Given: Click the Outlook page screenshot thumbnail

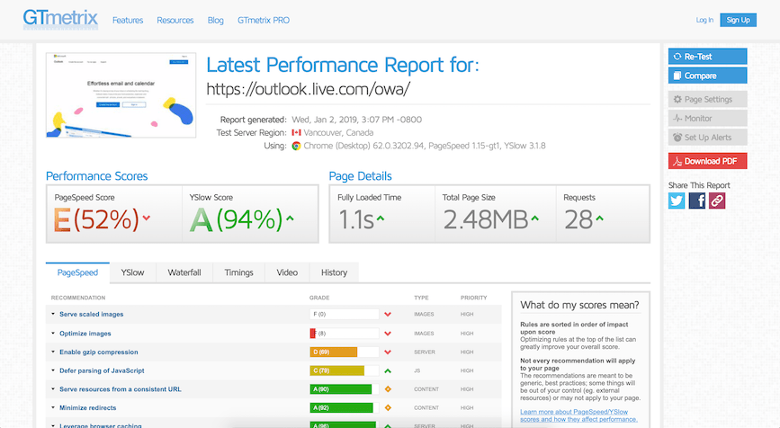Looking at the screenshot, I should tap(121, 95).
